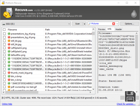Viewport: 140px width, 106px height.
Task: Check the NVIDIA Corporation presentations_bg_rtl.png row
Action: [x=4, y=34]
